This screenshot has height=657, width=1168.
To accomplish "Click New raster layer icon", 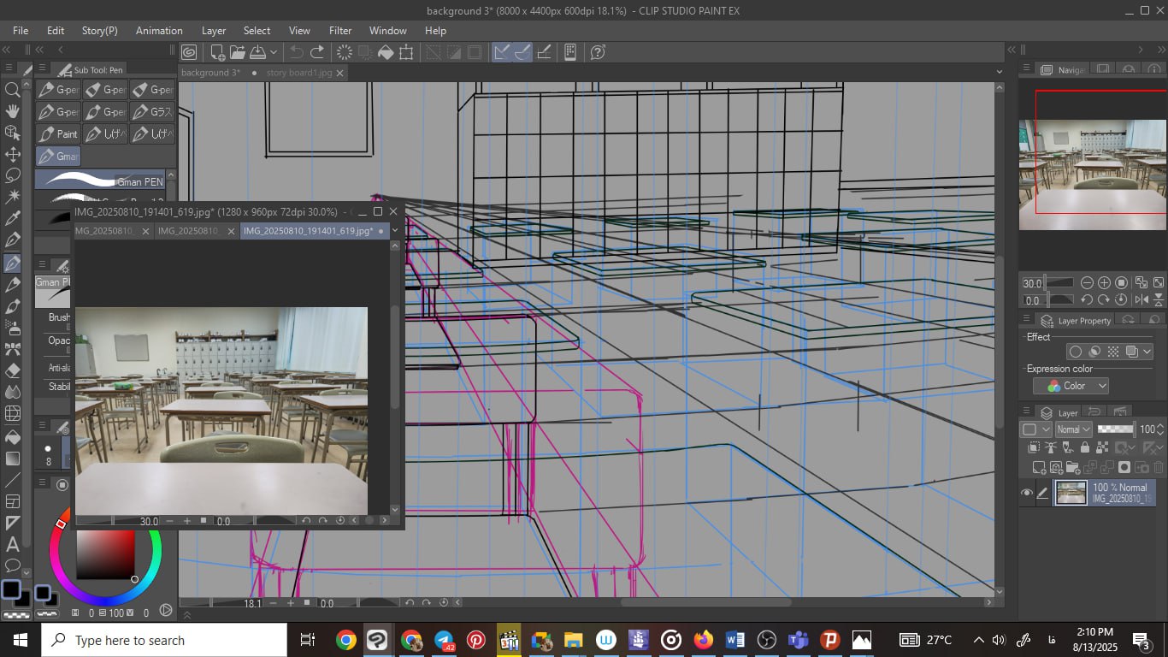I will click(x=1039, y=467).
